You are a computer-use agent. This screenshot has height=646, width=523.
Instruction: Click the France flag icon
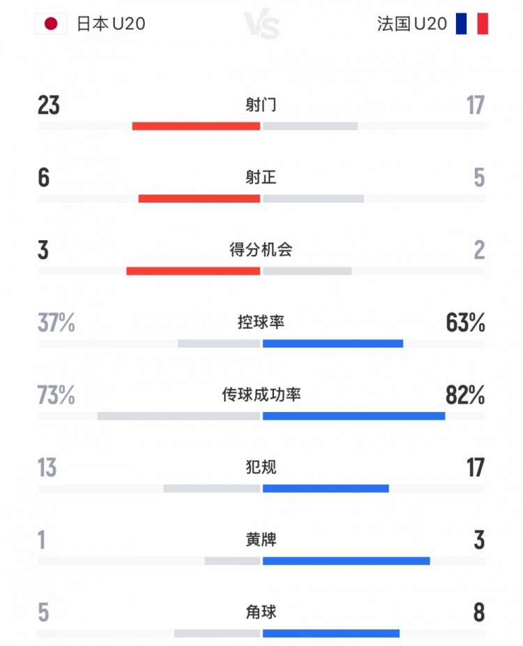(x=472, y=24)
